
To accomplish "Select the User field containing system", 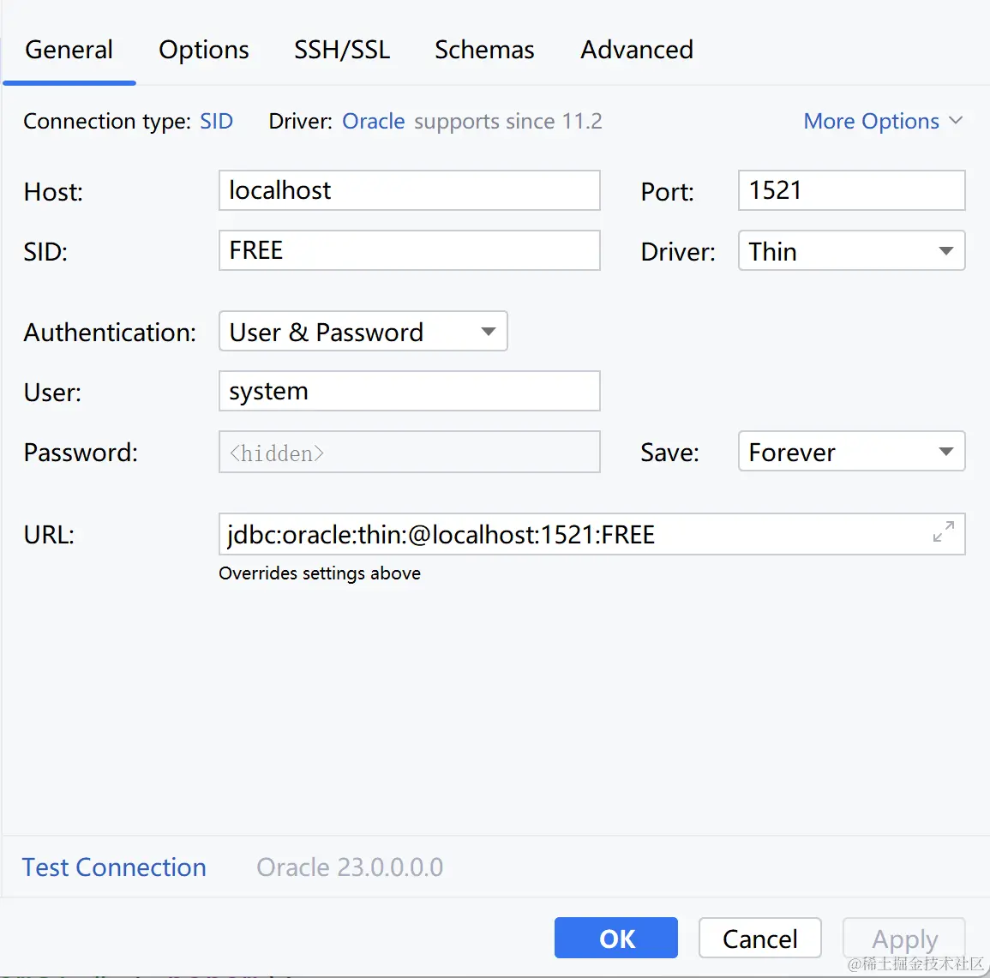I will [x=409, y=391].
